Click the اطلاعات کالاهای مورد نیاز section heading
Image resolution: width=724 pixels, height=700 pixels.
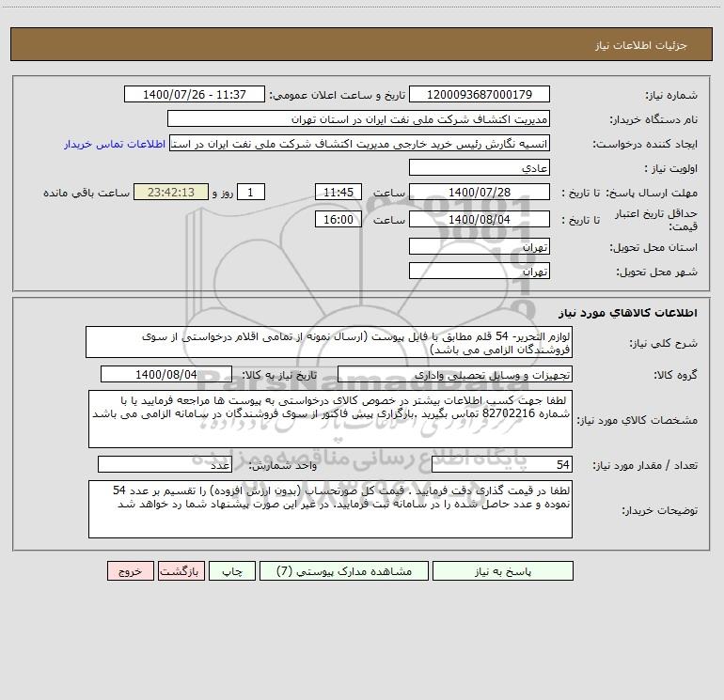(x=628, y=312)
